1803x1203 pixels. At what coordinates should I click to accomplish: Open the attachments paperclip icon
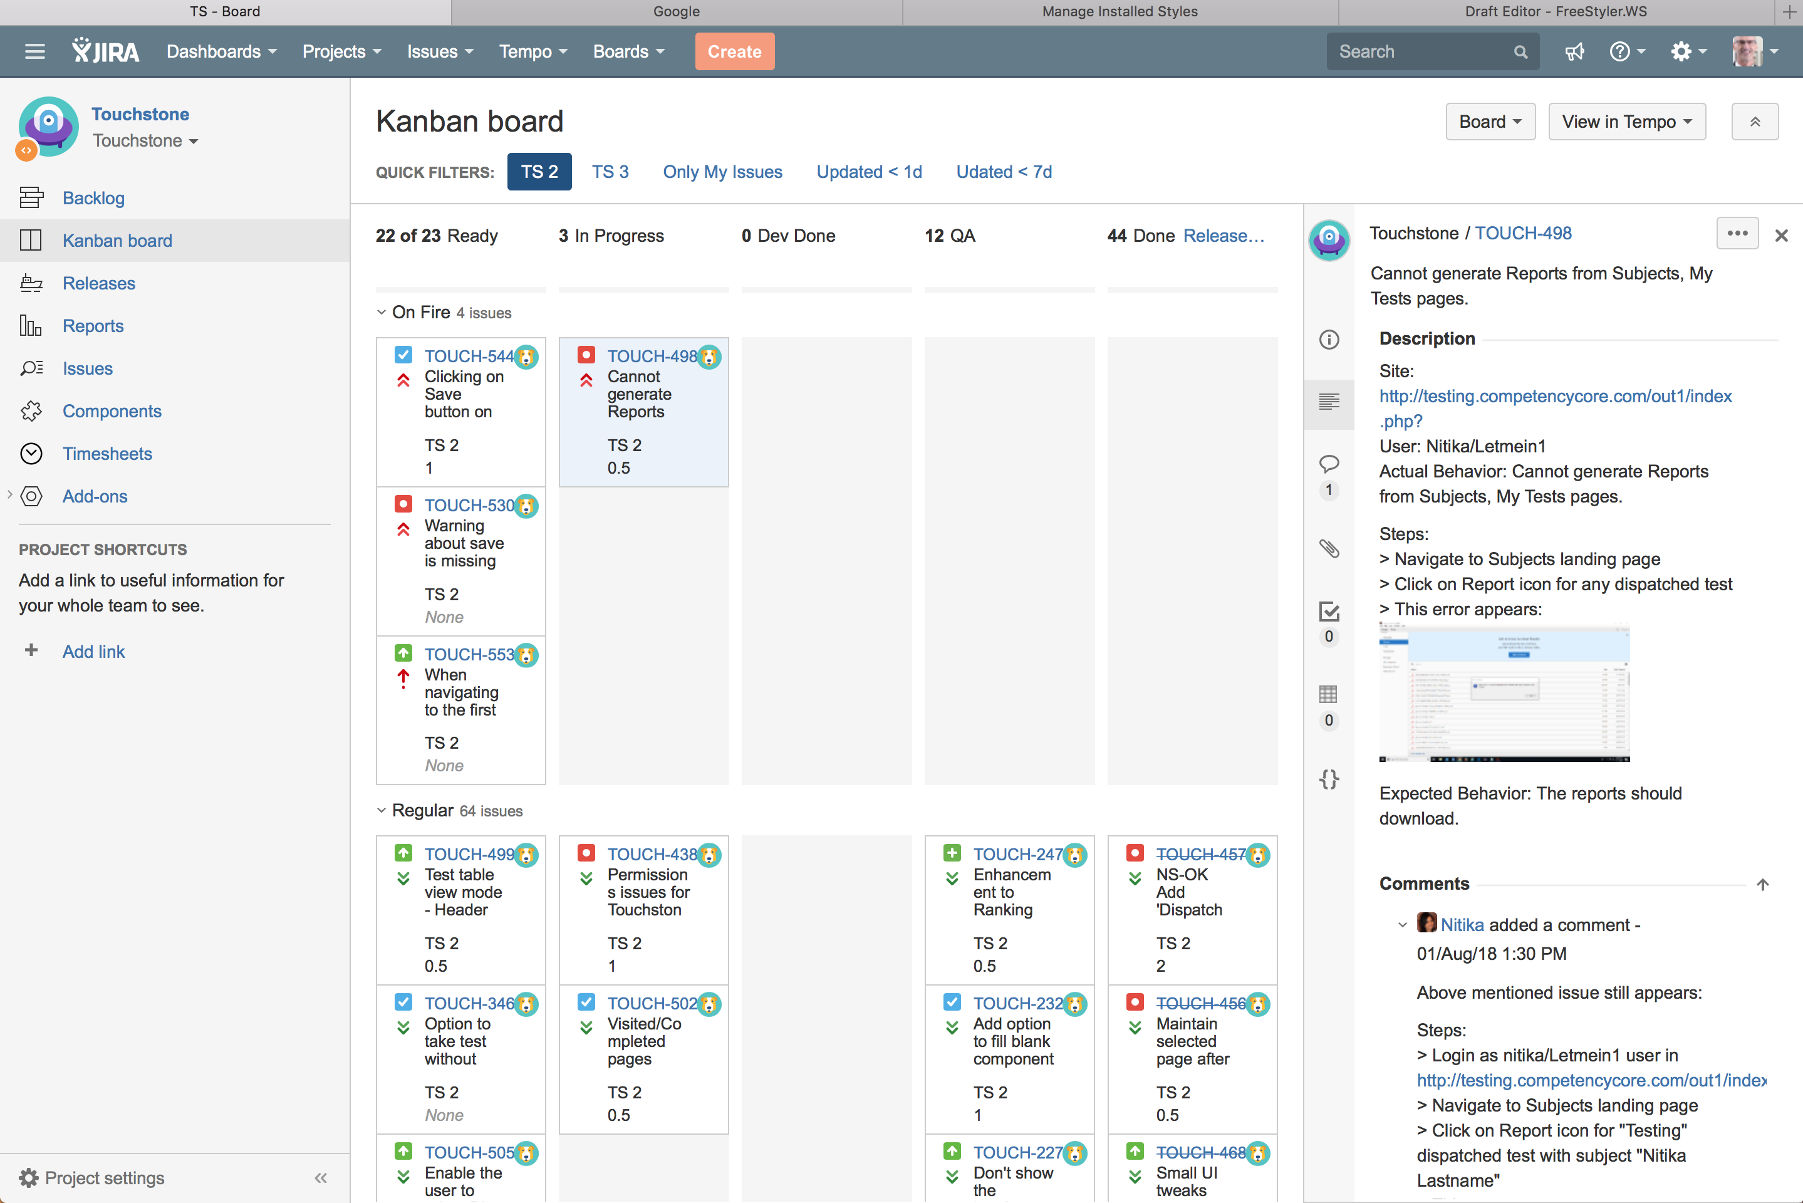click(1329, 548)
